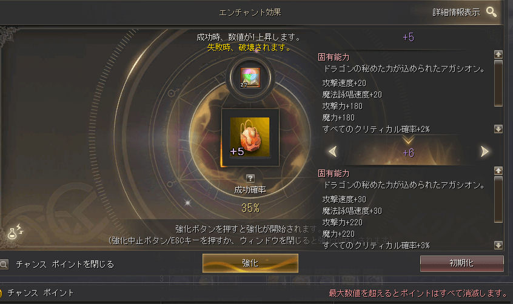
Task: Click the +6 level indicator between arrows
Action: coord(408,153)
